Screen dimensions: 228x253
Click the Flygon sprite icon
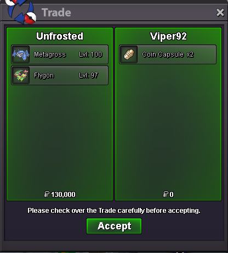point(21,75)
